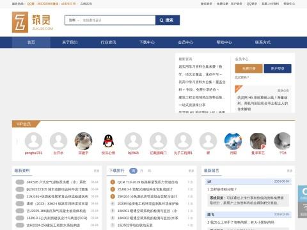The width and height of the screenshot is (307, 230).
Task: Click 微信登录 in top bar
Action: coord(206,4)
